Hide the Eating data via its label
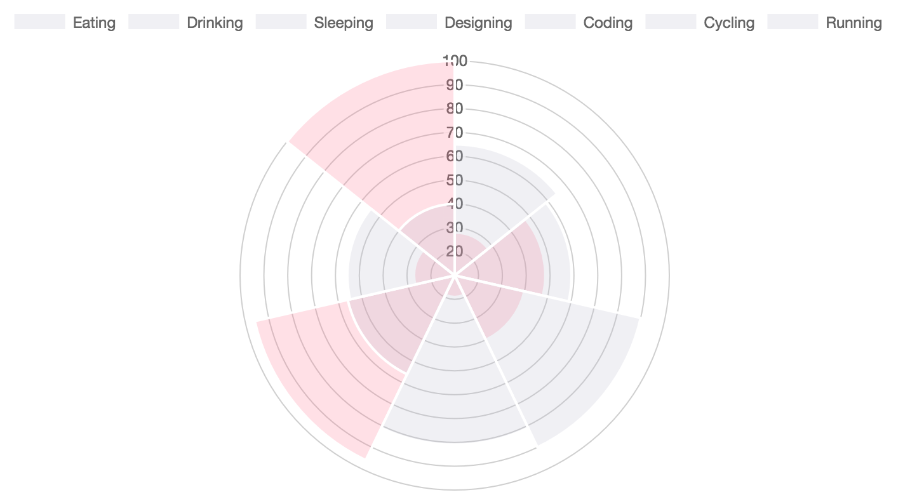 (94, 23)
